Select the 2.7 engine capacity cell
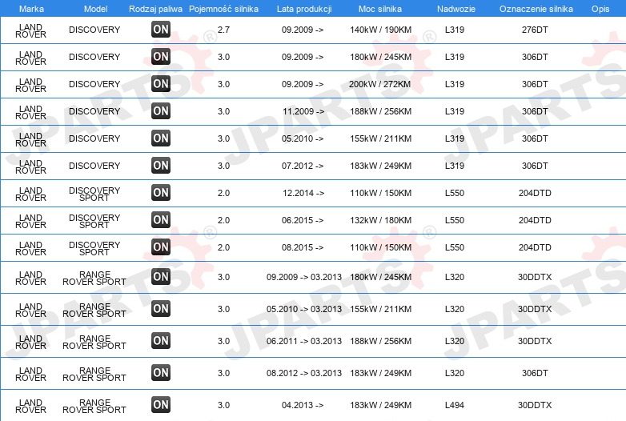The height and width of the screenshot is (421, 626). click(223, 30)
